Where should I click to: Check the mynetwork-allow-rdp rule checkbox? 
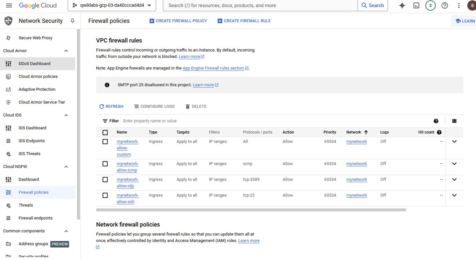[105, 180]
